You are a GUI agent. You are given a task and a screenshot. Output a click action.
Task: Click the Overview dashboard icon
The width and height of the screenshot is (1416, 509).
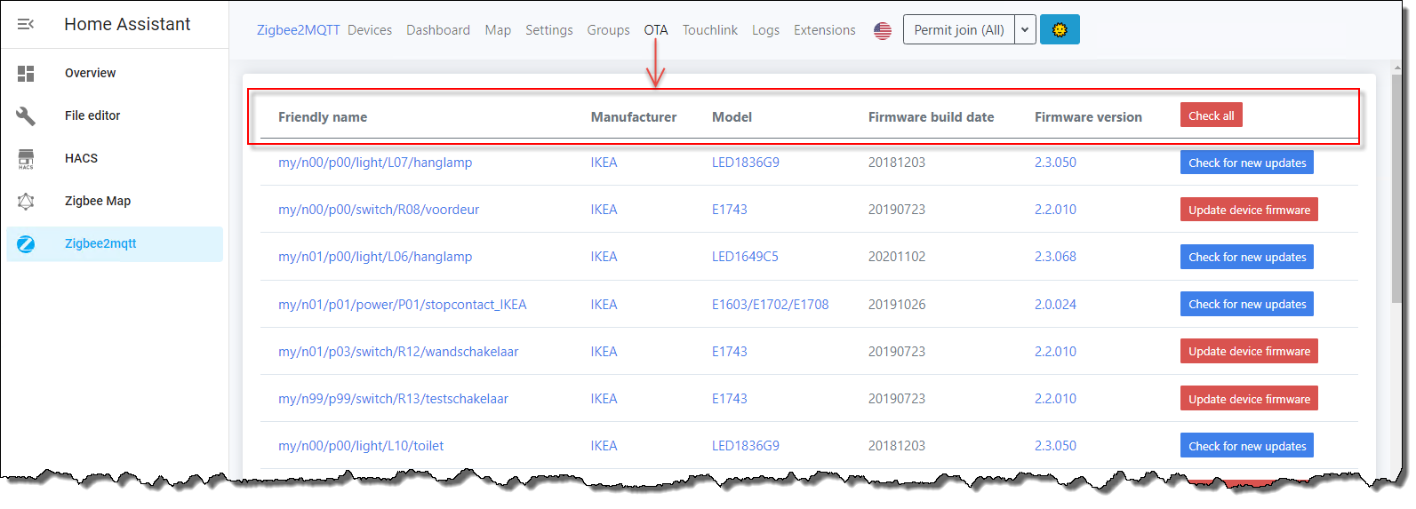pos(26,74)
